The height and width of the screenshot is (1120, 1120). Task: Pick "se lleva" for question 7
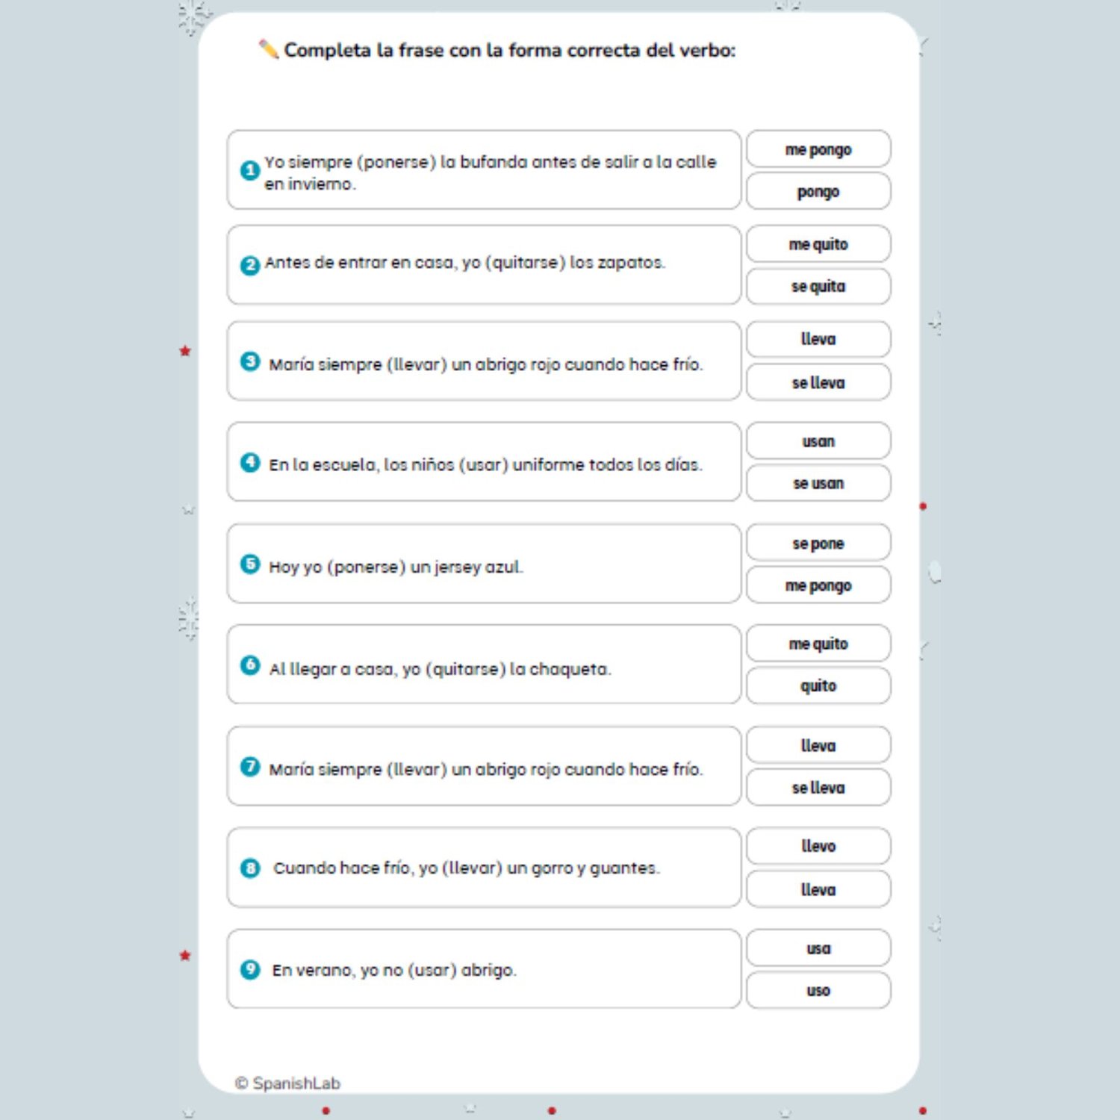point(818,788)
